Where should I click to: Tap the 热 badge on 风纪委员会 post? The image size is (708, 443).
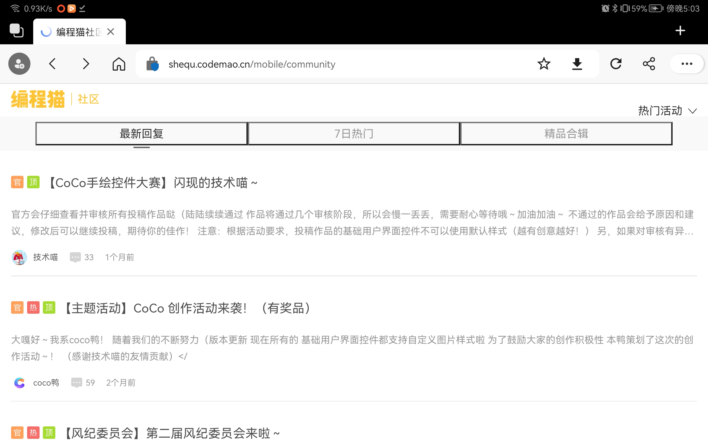(33, 433)
